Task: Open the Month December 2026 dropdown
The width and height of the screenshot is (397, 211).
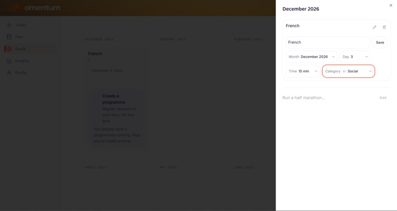Action: click(311, 57)
